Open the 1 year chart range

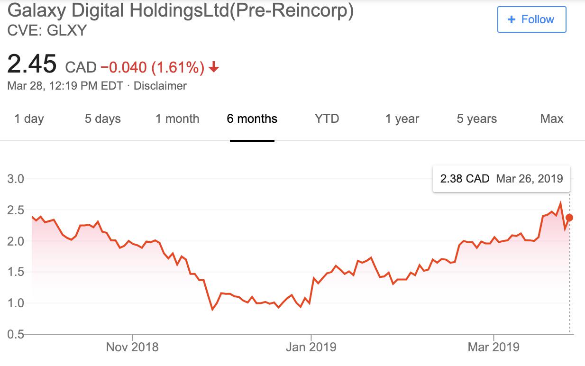pyautogui.click(x=402, y=119)
